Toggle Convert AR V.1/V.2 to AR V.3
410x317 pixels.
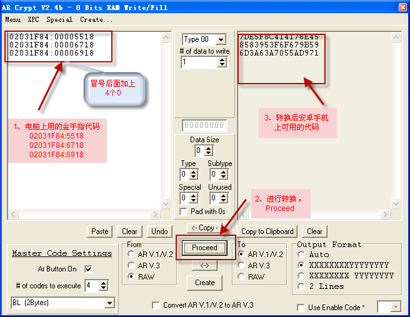tap(156, 305)
